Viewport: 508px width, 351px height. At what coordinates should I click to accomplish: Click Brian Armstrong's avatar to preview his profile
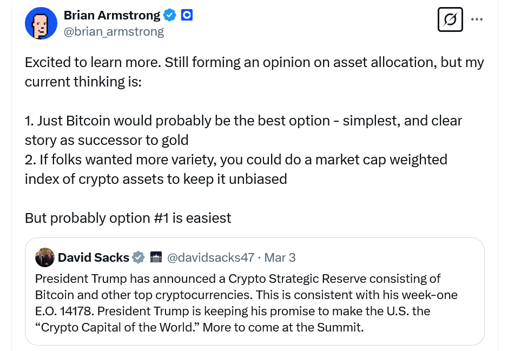click(x=41, y=23)
